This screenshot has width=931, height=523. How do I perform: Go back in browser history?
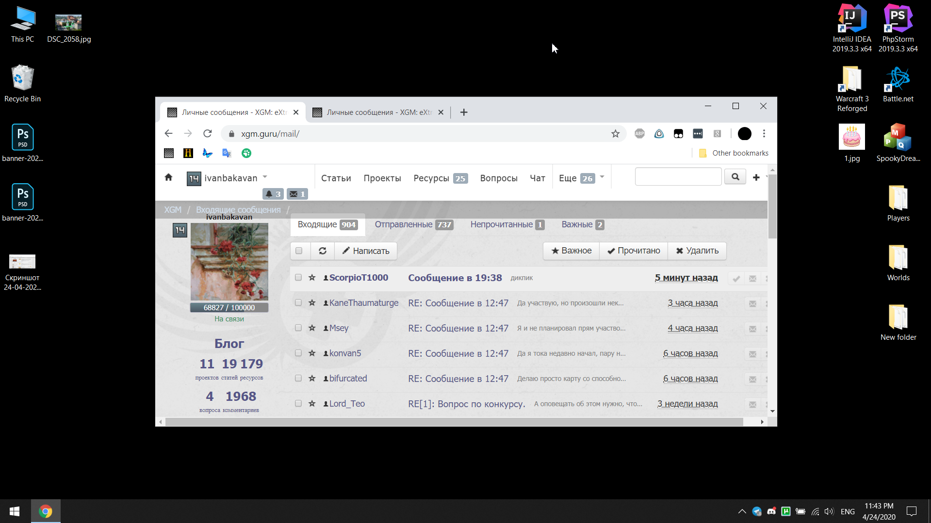168,134
